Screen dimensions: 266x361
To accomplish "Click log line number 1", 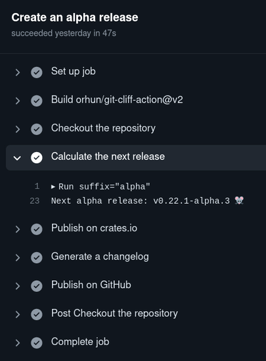I will 37,186.
